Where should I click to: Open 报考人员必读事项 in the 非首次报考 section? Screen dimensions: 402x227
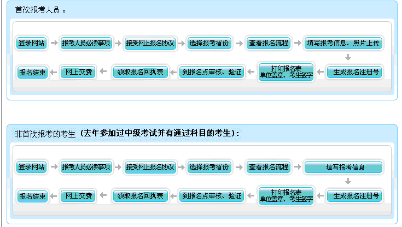point(86,166)
